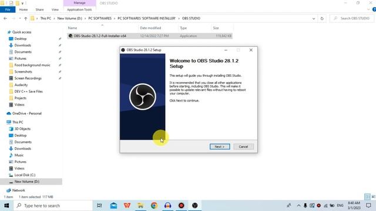
Task: Open the Home ribbon tab
Action: 23,9
